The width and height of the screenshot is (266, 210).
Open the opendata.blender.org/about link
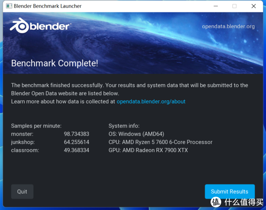click(151, 101)
